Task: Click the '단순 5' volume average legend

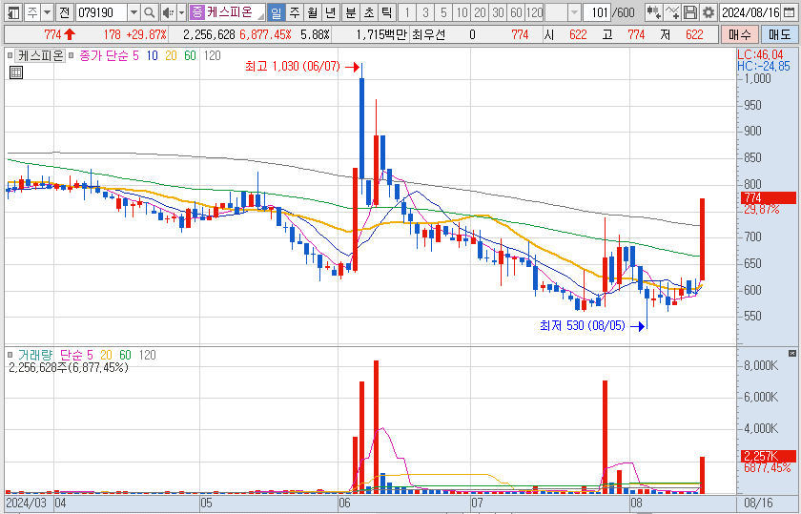Action: pyautogui.click(x=76, y=355)
